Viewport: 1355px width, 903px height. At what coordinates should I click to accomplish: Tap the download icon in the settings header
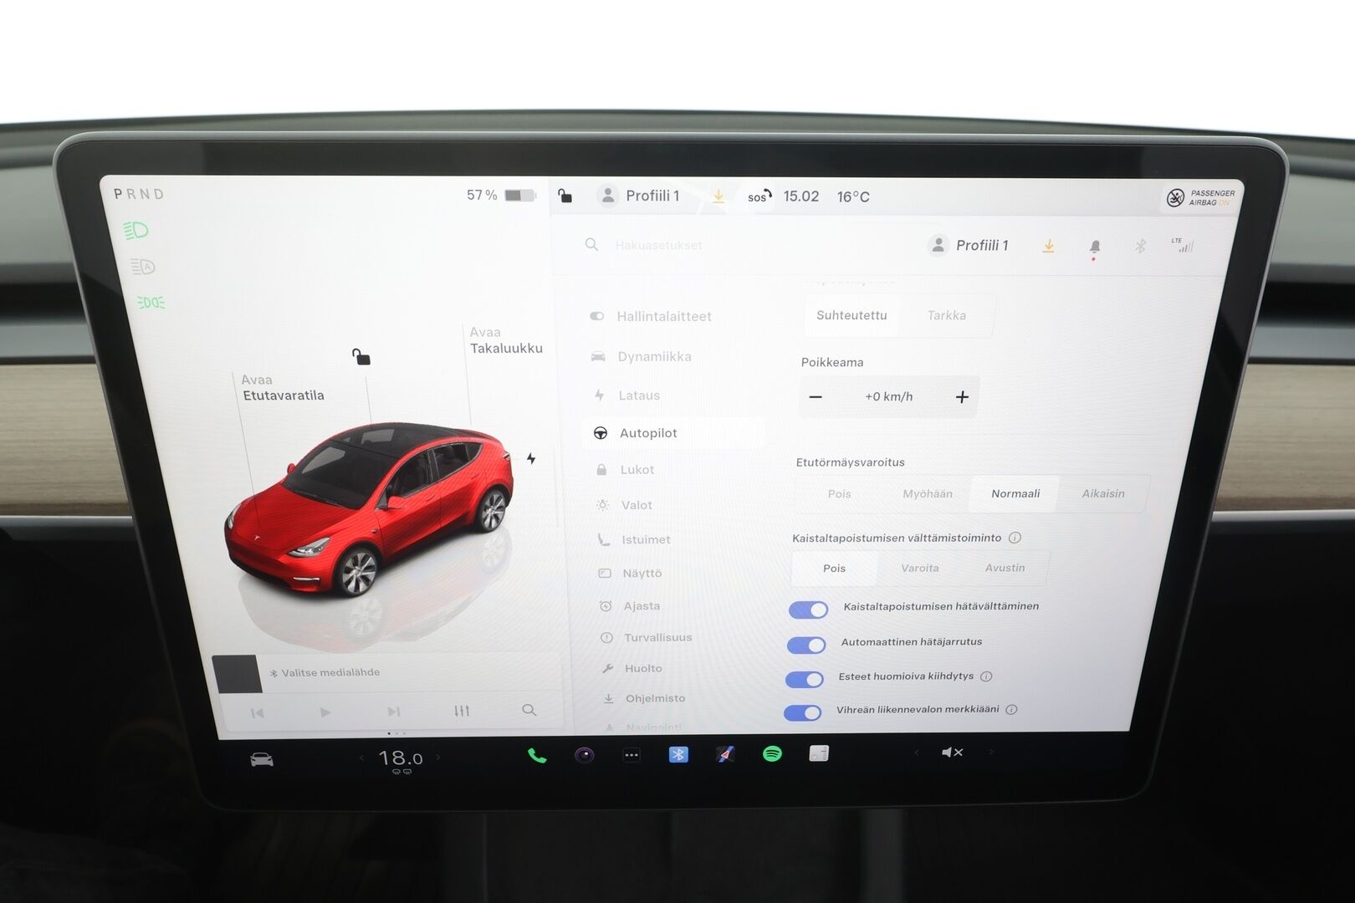1049,246
